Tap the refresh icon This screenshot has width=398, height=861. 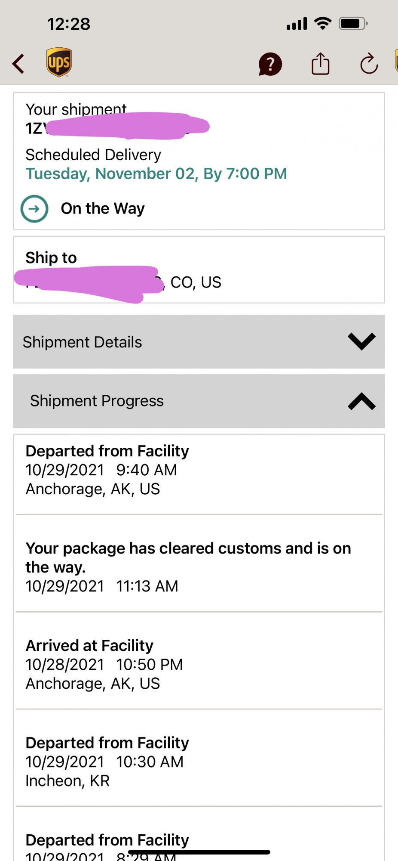pos(369,64)
